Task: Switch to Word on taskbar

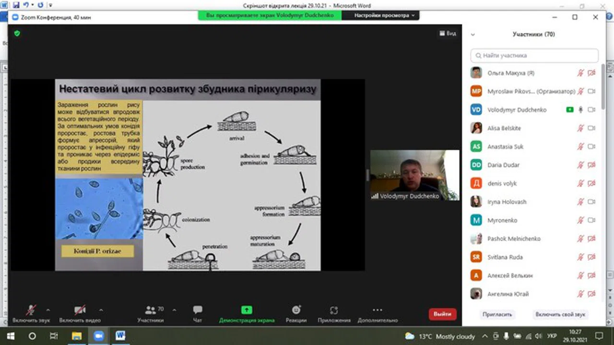Action: point(120,336)
